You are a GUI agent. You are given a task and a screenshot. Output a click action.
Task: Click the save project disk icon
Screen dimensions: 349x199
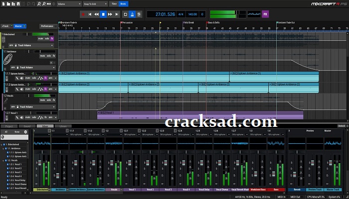point(18,4)
